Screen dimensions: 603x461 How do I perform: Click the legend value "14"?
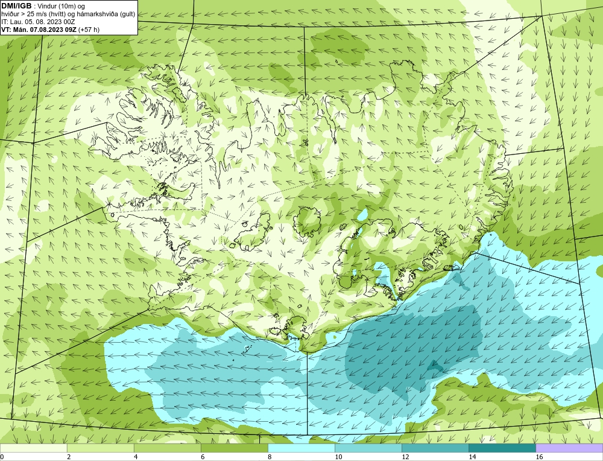[472, 457]
